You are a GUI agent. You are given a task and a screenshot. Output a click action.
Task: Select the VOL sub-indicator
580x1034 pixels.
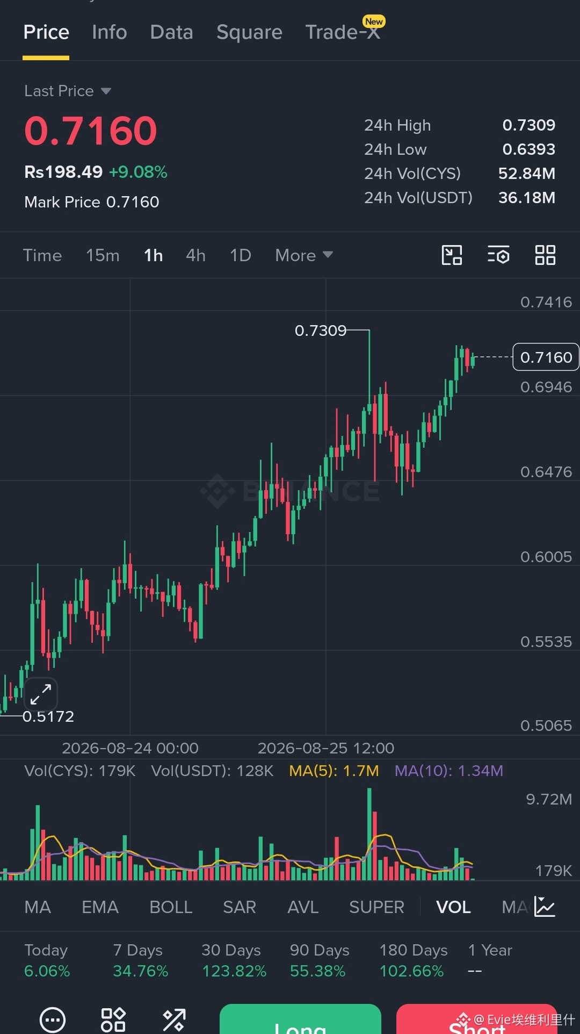coord(453,907)
